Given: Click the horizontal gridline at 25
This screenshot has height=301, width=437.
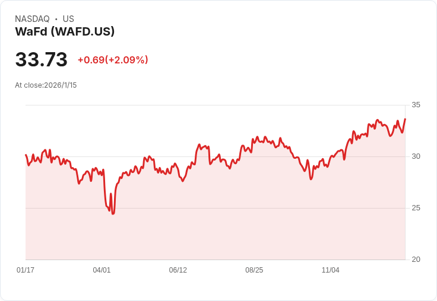Looking at the screenshot, I should click(x=237, y=208).
